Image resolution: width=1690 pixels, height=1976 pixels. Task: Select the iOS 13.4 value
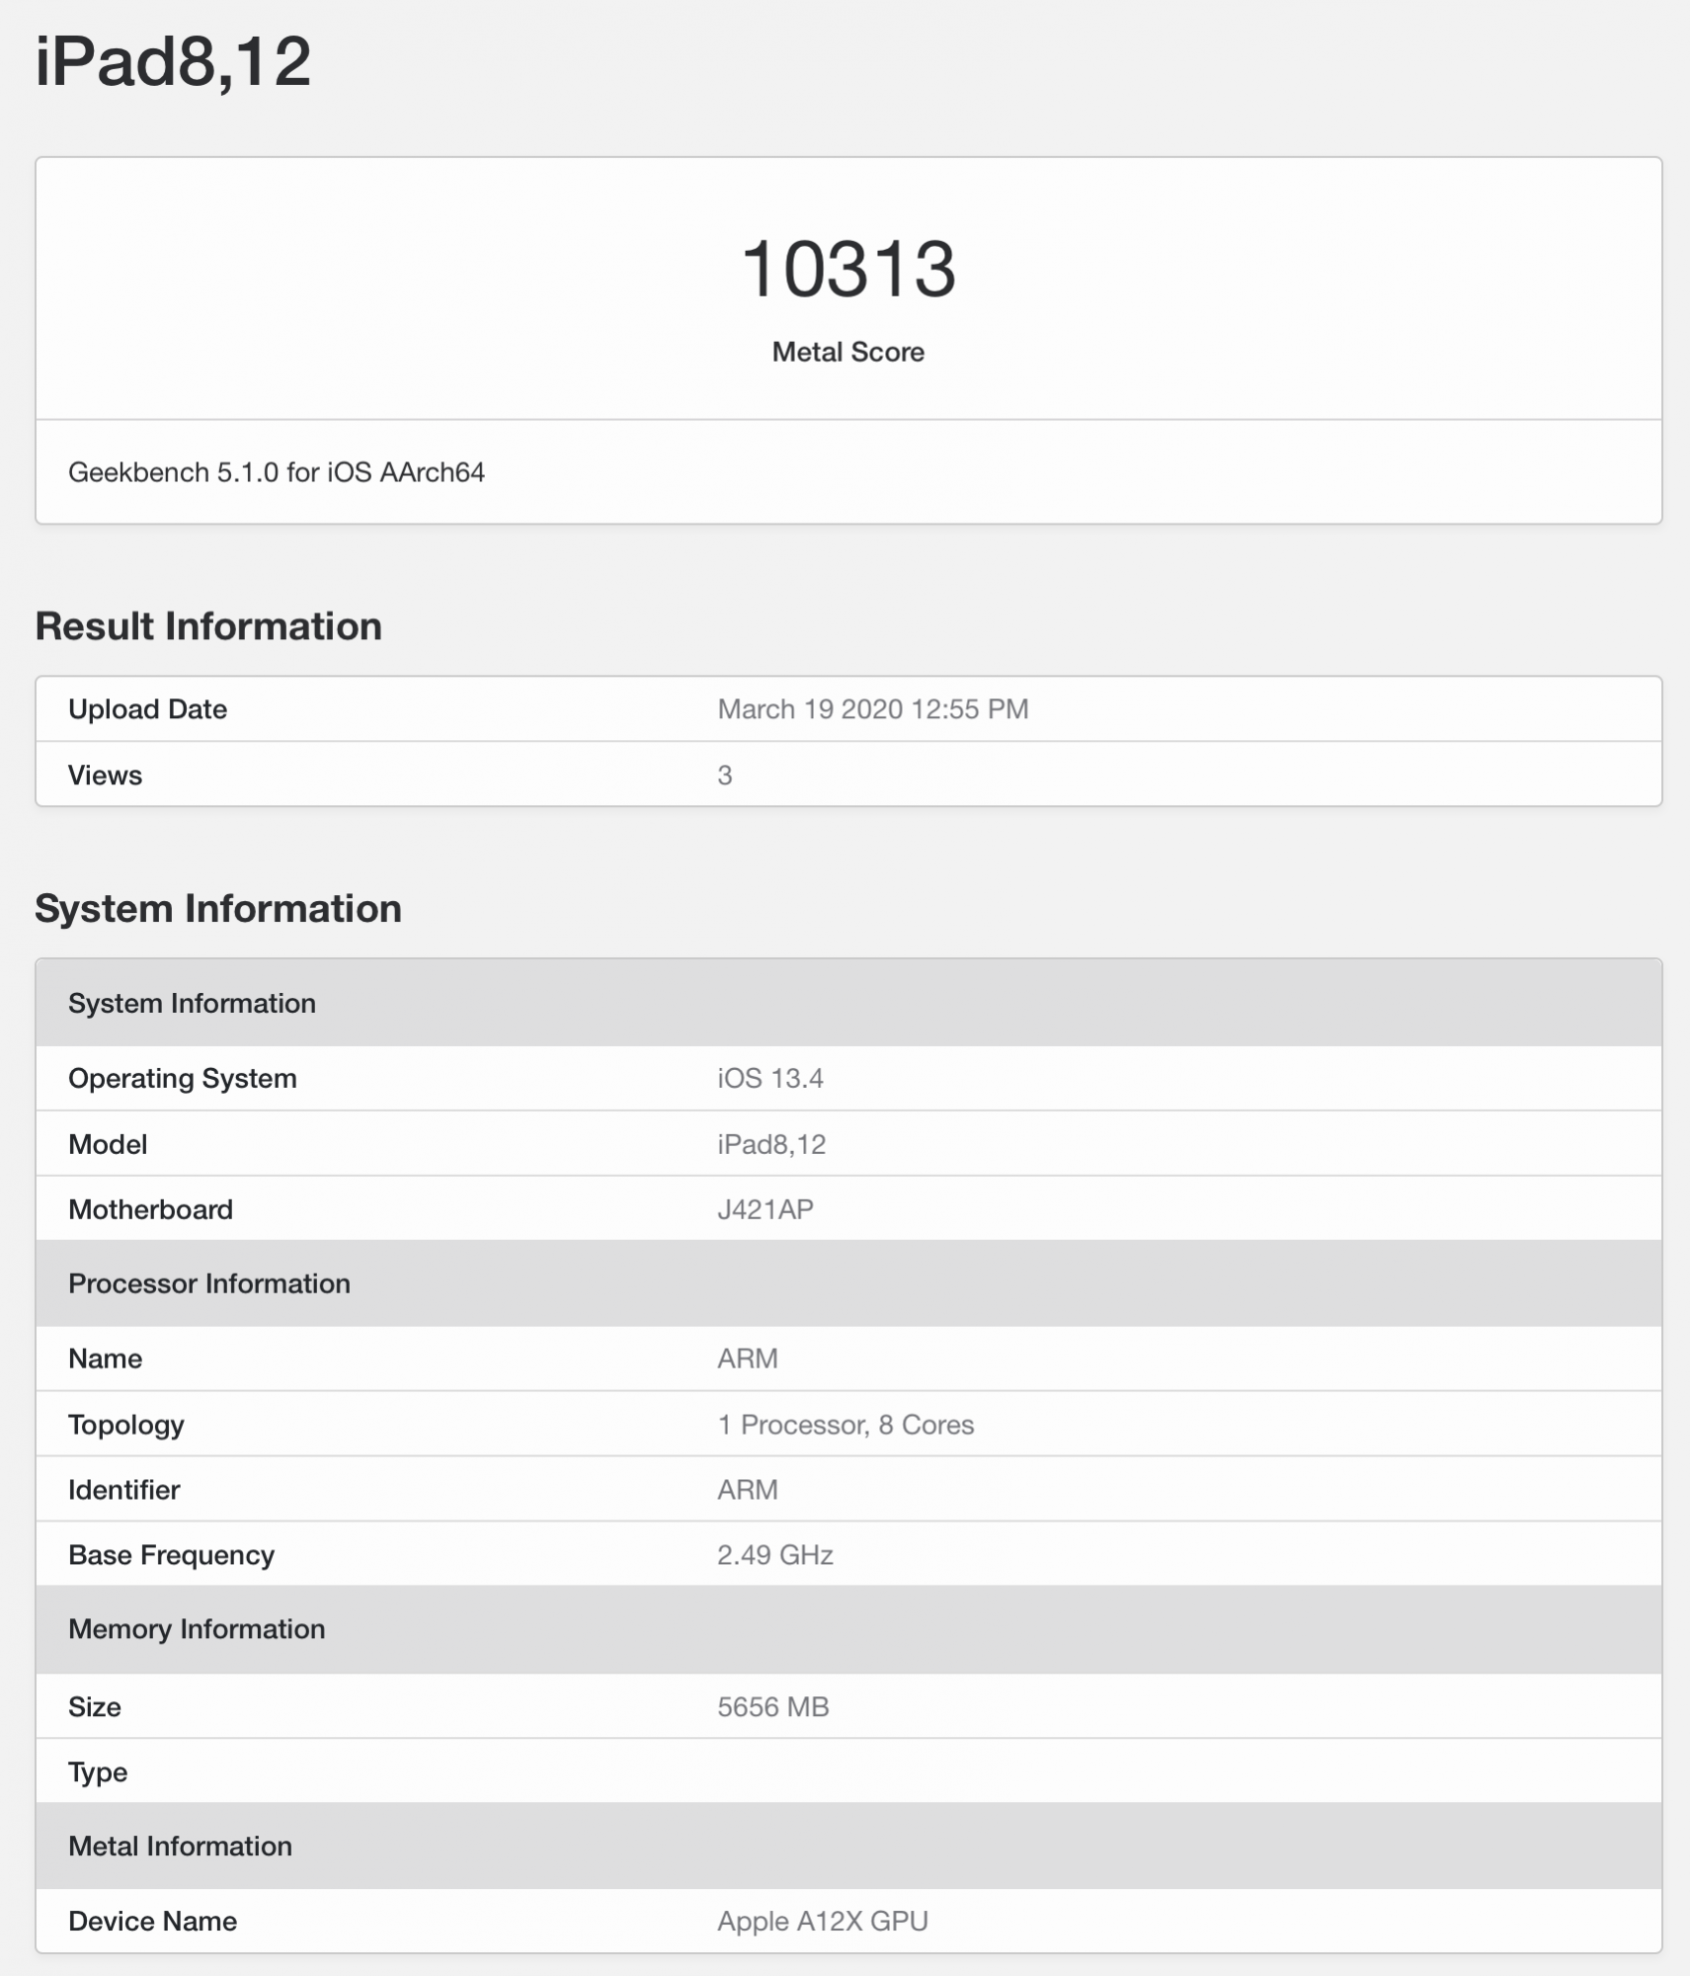[x=770, y=1078]
